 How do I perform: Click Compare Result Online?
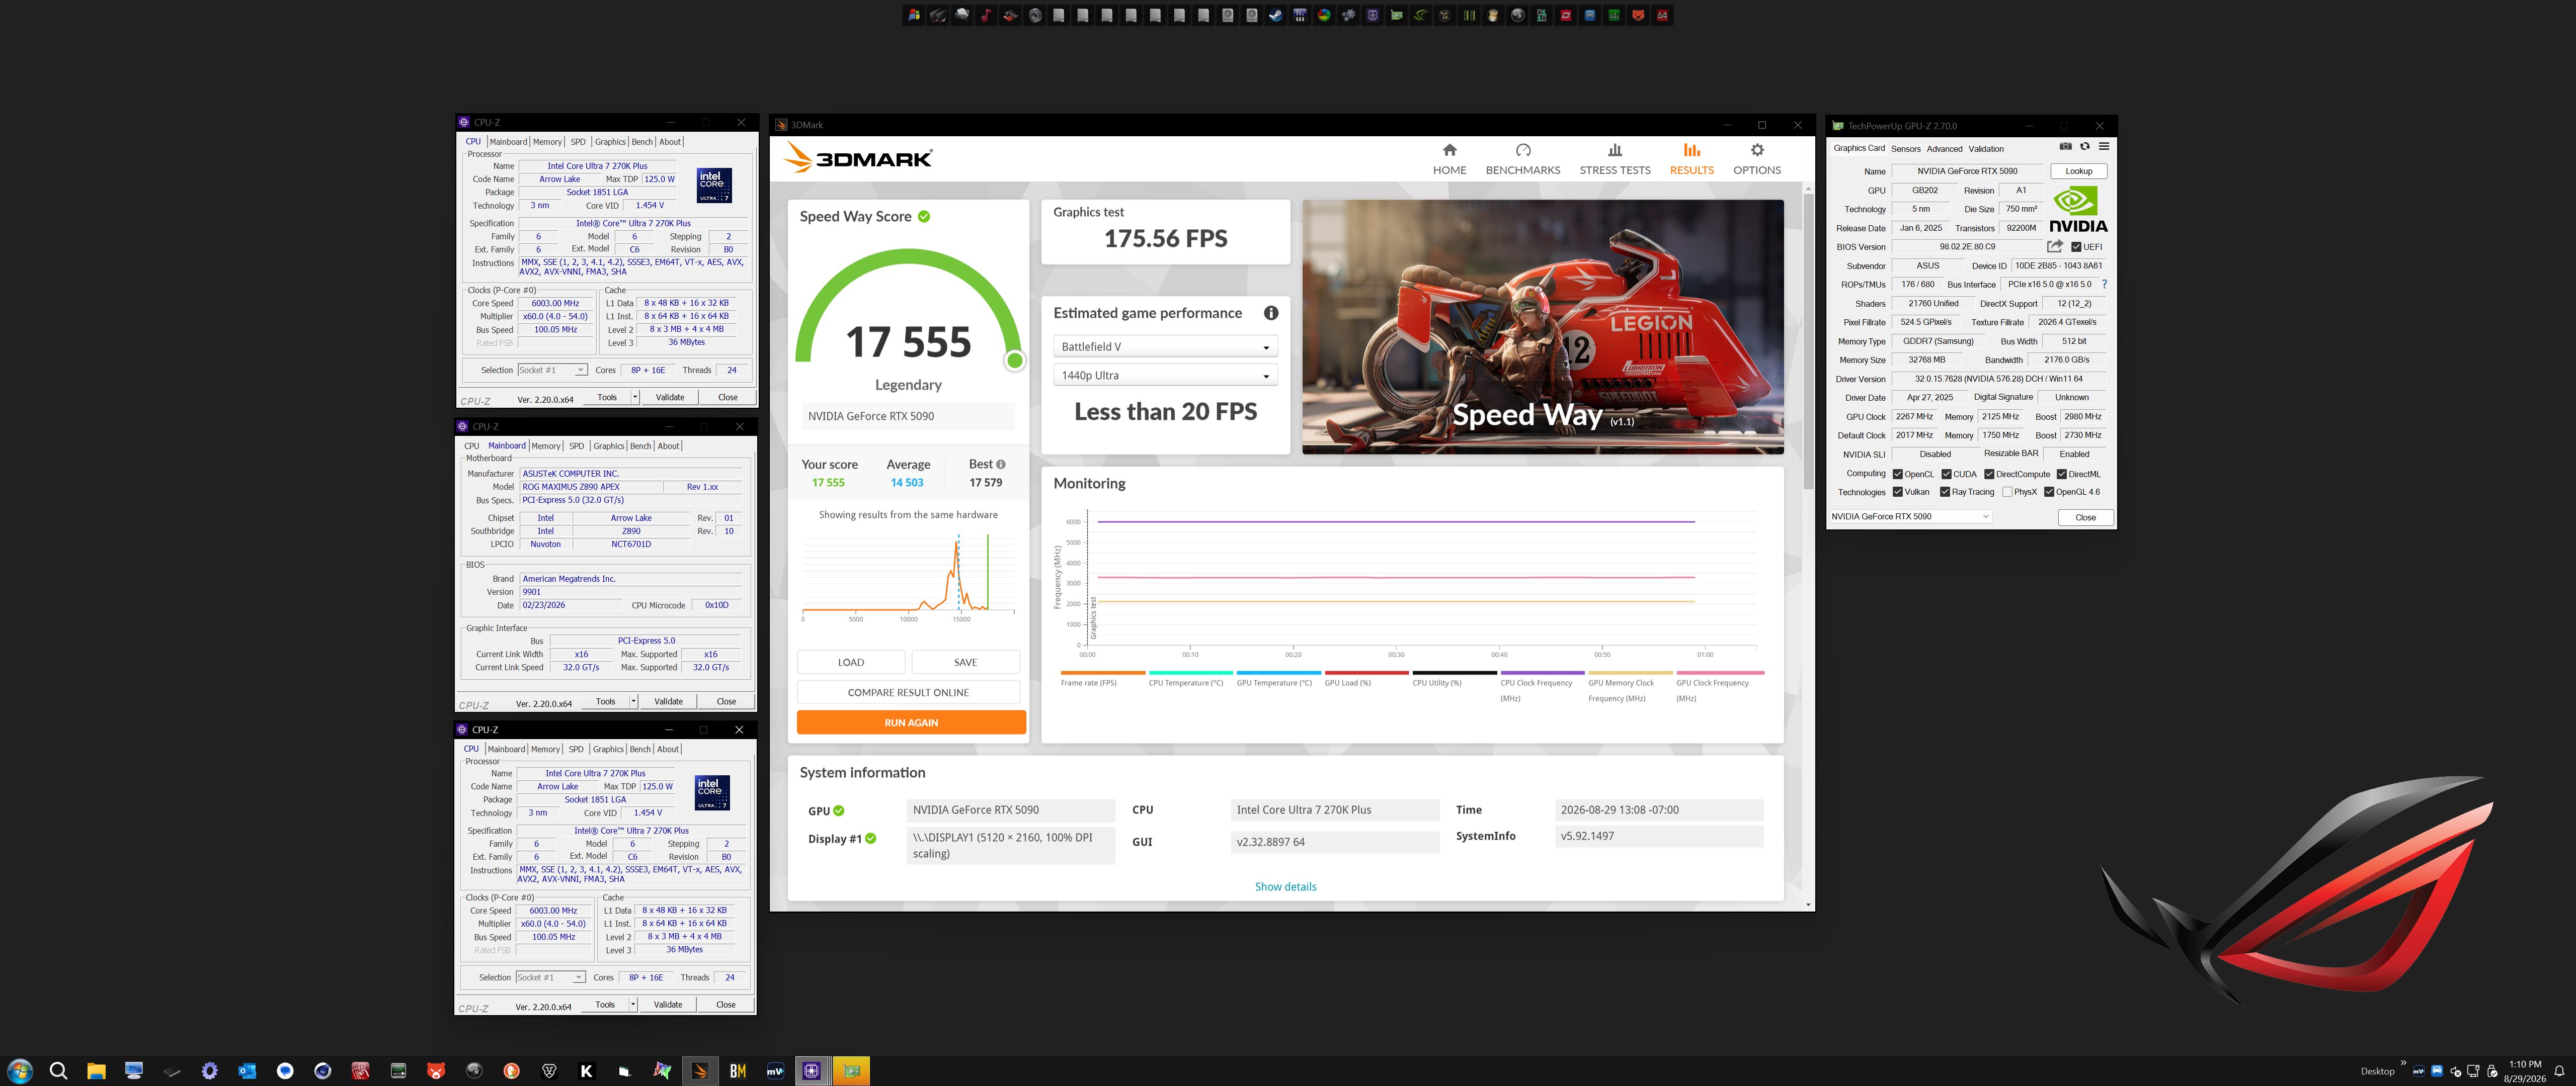(908, 692)
